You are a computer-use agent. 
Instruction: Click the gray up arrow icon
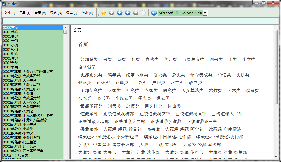(x=112, y=13)
